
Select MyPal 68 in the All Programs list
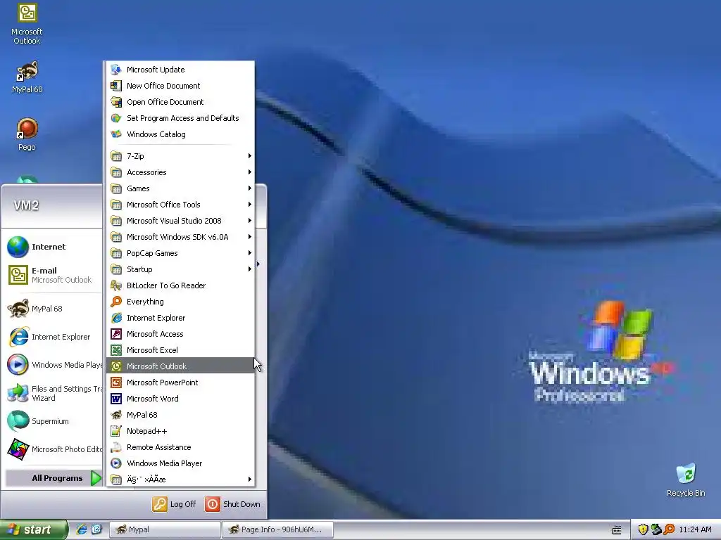pyautogui.click(x=180, y=415)
